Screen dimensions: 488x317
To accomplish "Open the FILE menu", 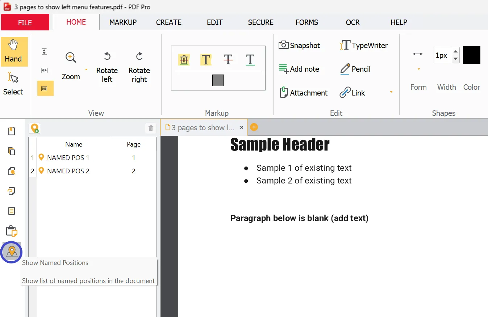I will click(x=25, y=22).
